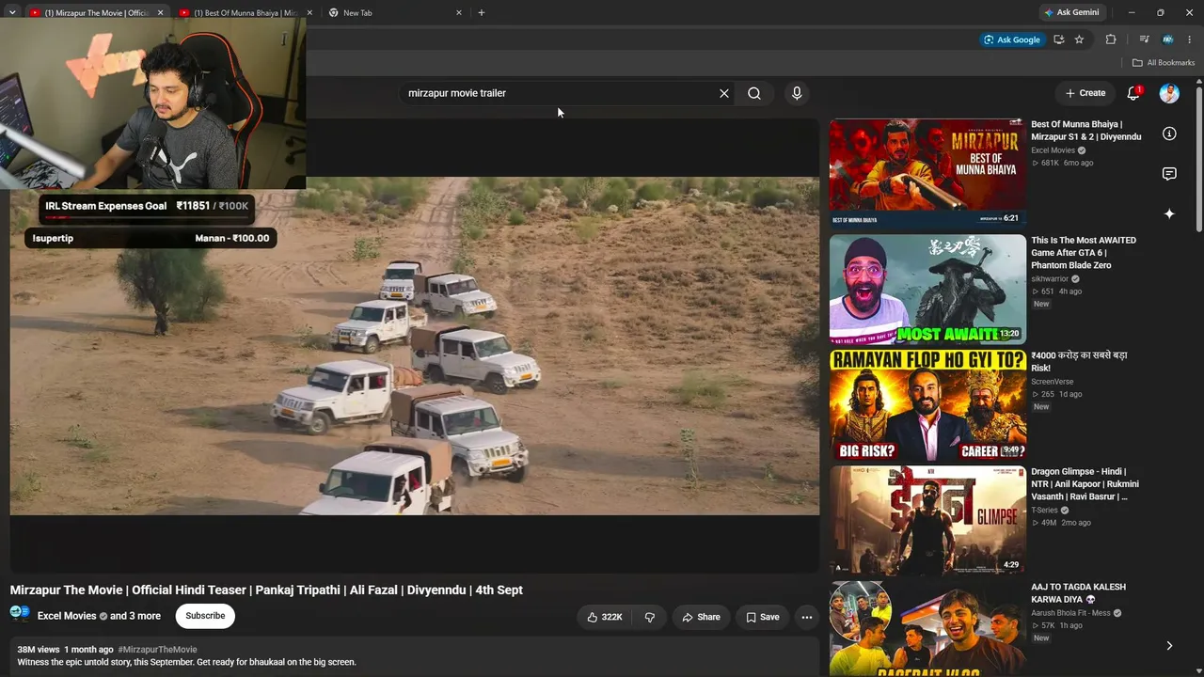
Task: Open the Aaj To Tagda Kalesh thumbnail
Action: coord(927,629)
